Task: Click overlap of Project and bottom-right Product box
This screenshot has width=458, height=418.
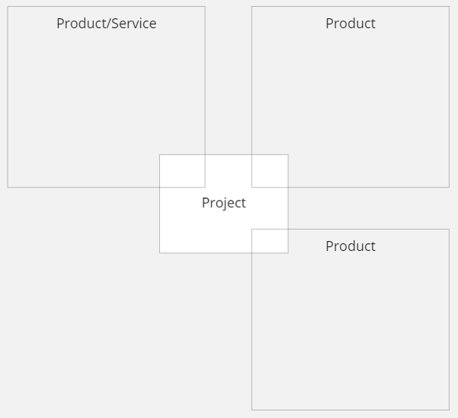Action: coord(270,241)
